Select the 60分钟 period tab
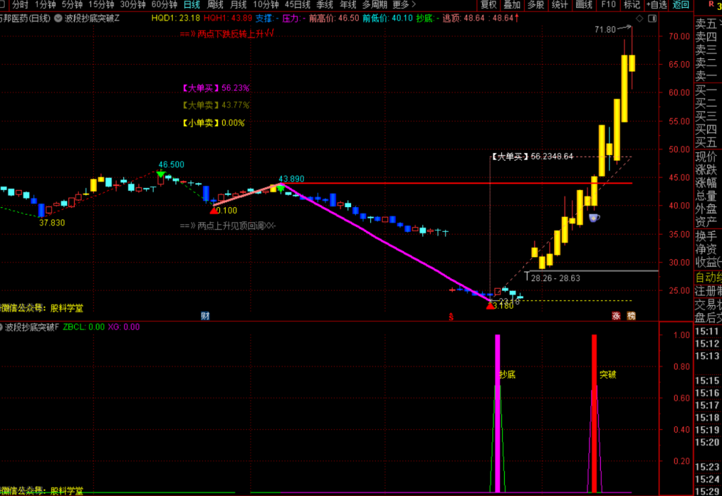Screen dimensions: 722x496 [x=164, y=5]
